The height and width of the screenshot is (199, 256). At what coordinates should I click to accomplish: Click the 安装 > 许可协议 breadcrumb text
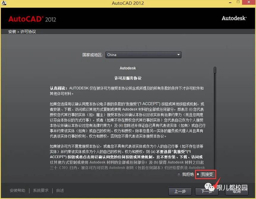click(22, 32)
